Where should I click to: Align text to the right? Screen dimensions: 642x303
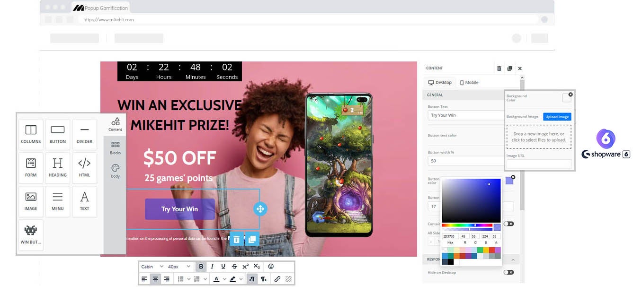click(166, 279)
